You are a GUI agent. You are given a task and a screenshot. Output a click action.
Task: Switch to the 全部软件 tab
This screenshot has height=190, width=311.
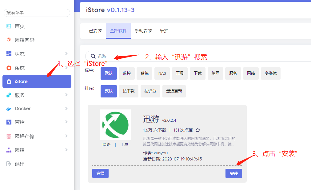coord(118,31)
